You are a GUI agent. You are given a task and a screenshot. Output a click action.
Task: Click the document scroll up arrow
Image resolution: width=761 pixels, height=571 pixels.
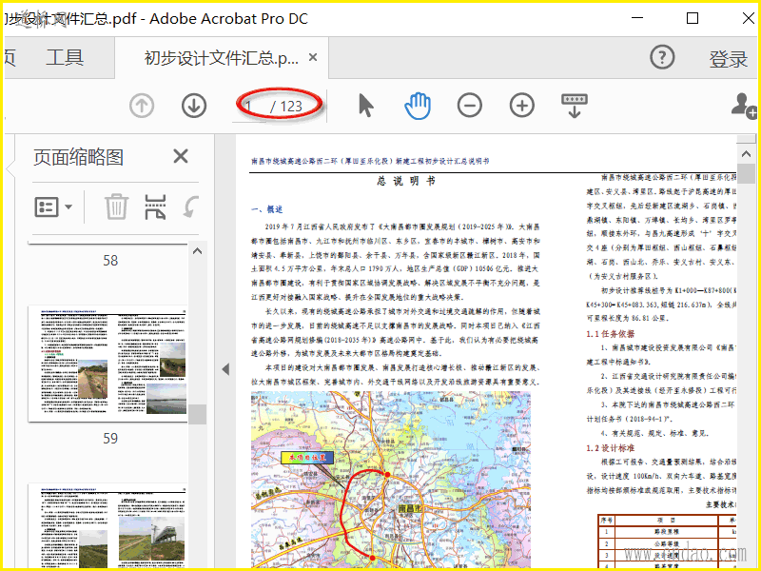click(x=746, y=154)
